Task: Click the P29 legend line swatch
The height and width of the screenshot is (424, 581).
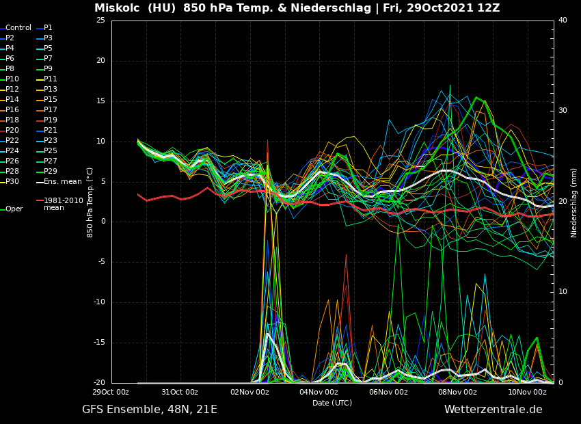Action: coord(39,172)
